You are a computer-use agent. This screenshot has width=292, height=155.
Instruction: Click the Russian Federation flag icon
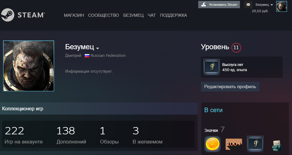87,56
